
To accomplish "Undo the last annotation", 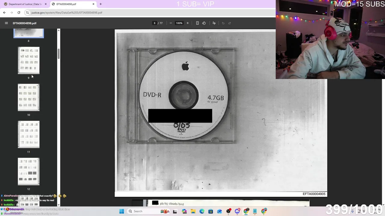I will 223,23.
